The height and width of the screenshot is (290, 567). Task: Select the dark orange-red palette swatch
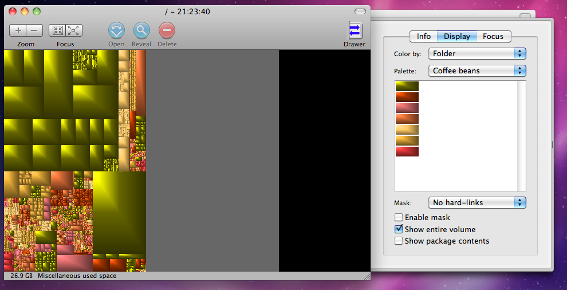click(407, 97)
